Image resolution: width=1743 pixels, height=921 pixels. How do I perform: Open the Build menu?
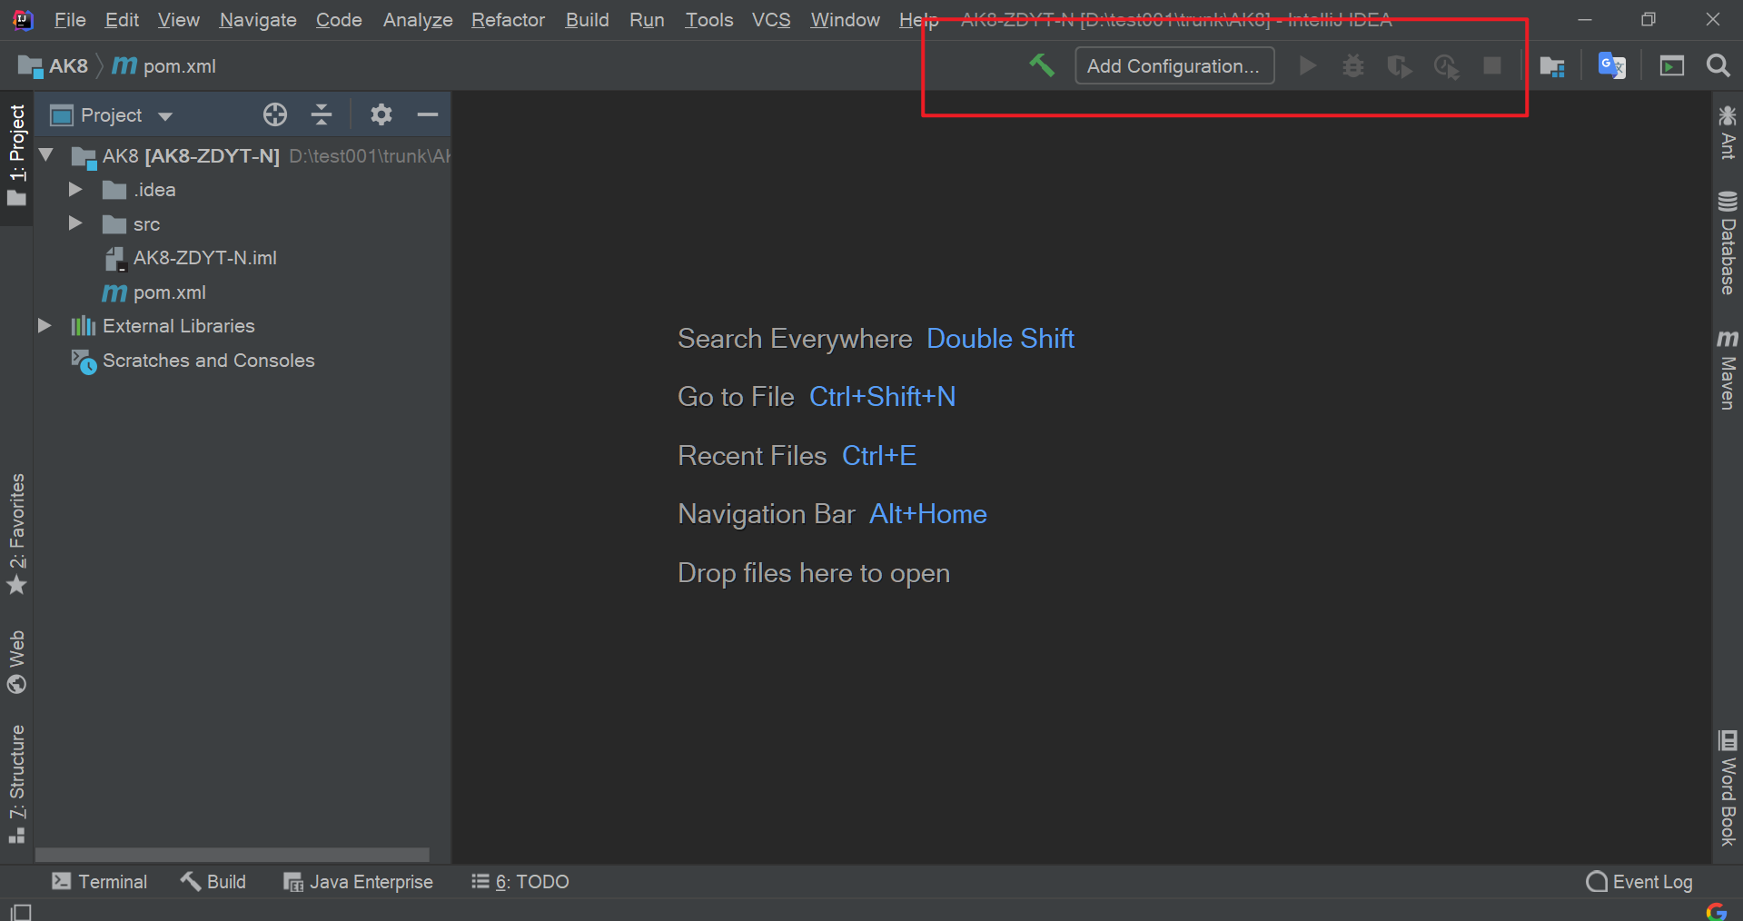pyautogui.click(x=587, y=20)
